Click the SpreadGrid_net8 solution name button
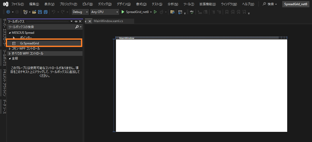 coord(296,4)
